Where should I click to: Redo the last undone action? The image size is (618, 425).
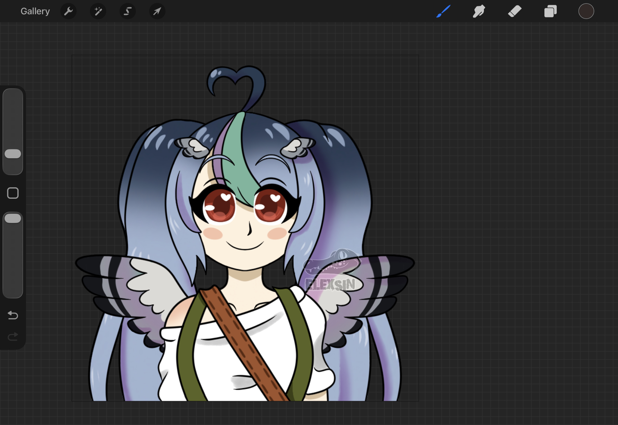coord(13,336)
